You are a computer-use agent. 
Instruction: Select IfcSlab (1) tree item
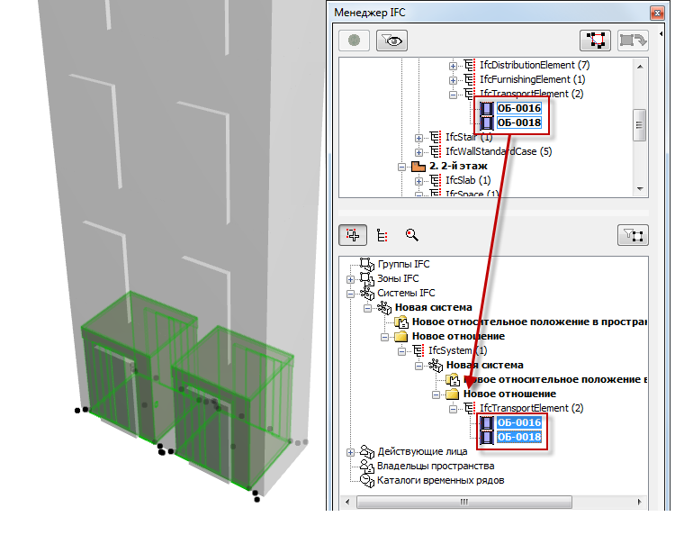tap(468, 180)
